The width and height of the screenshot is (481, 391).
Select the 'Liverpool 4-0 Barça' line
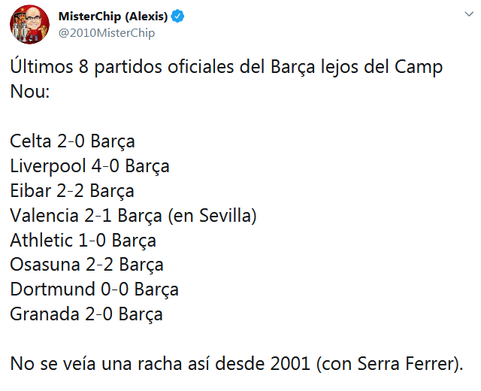click(89, 166)
